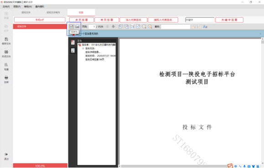This screenshot has width=264, height=168.
Task: Click the 生成pdf button
Action: pyautogui.click(x=40, y=20)
